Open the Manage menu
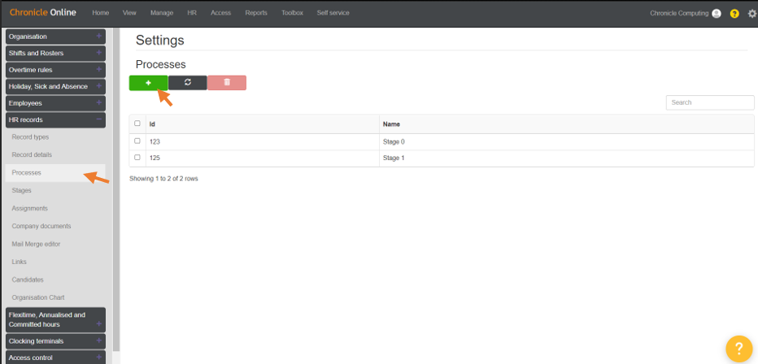 (x=162, y=13)
